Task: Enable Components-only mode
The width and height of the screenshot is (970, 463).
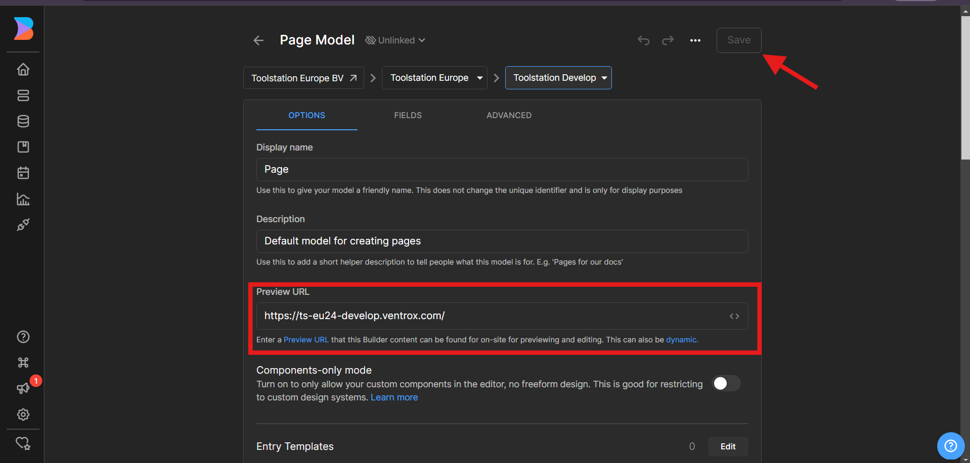Action: [x=726, y=383]
